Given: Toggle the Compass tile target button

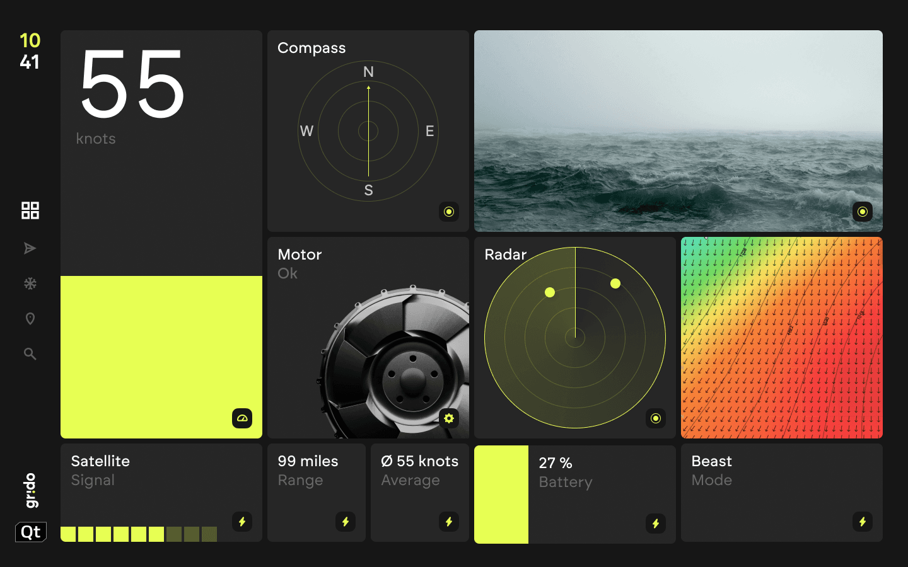Looking at the screenshot, I should 449,212.
